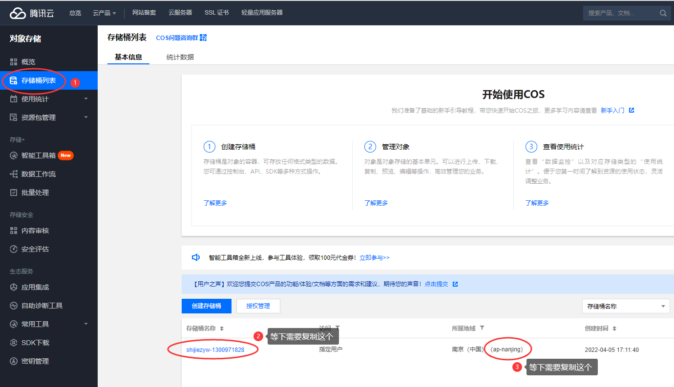Expand the 资源包管理 sidebar chevron
The height and width of the screenshot is (387, 674).
(x=86, y=117)
